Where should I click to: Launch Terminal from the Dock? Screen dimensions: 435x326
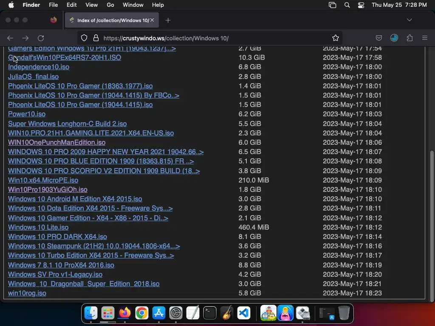pyautogui.click(x=210, y=313)
